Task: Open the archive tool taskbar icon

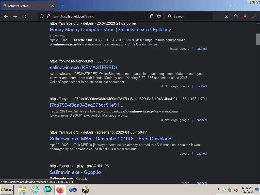Action: 86,190
